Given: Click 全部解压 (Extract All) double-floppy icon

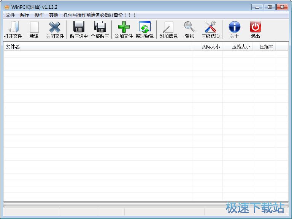Looking at the screenshot, I should (x=100, y=27).
